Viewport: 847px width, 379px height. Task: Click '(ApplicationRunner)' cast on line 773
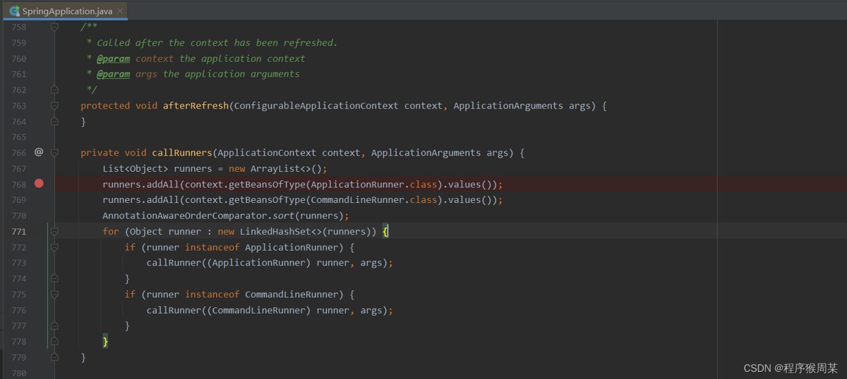coord(259,263)
